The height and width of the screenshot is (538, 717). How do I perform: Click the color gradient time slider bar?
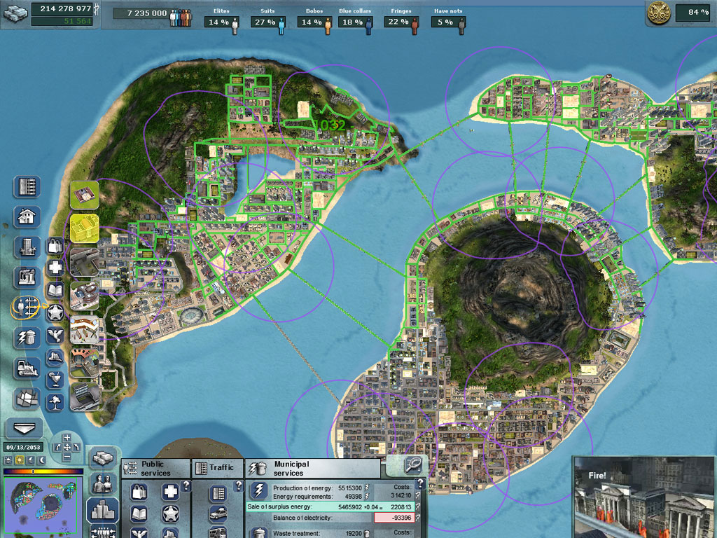[42, 471]
